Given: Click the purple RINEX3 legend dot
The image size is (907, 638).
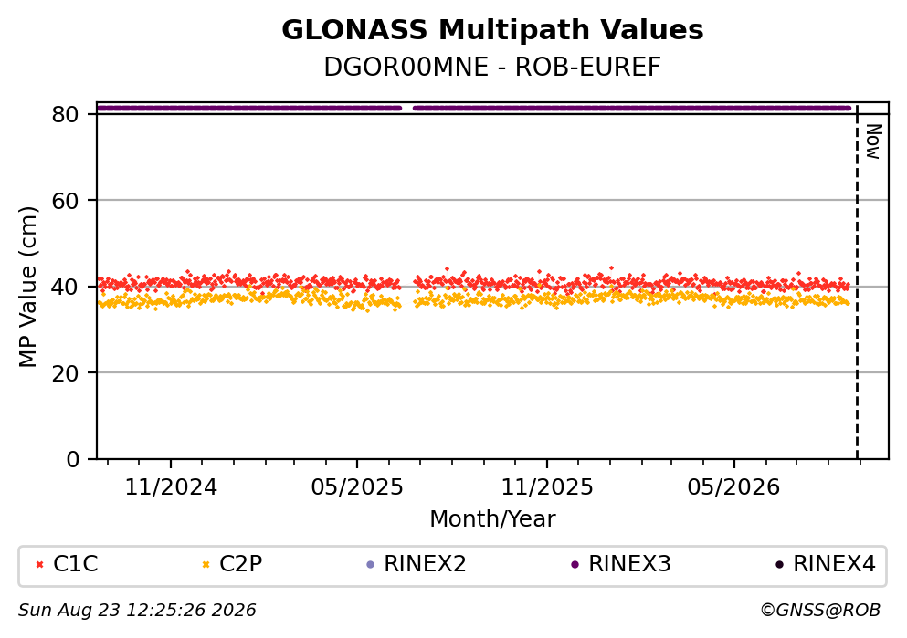Looking at the screenshot, I should click(x=575, y=565).
